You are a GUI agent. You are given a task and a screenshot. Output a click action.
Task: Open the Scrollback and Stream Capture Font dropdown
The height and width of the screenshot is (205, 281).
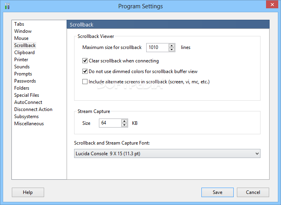(x=167, y=153)
